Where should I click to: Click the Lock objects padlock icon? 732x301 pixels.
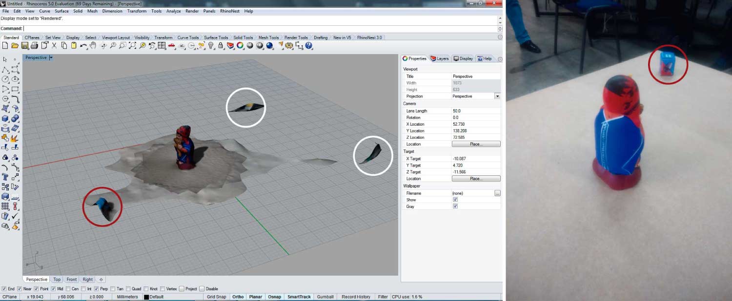click(x=221, y=46)
